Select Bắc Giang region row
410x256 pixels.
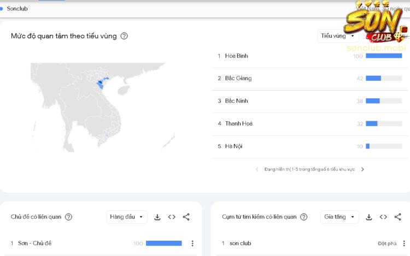[x=238, y=79]
